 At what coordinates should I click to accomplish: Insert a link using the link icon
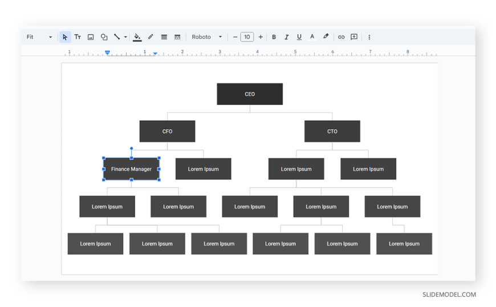(x=341, y=37)
